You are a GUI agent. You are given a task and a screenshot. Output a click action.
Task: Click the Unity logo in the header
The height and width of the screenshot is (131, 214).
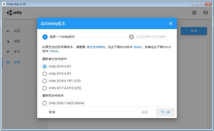tap(14, 13)
